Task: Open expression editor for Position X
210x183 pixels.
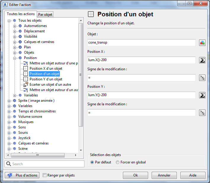Action: [x=202, y=60]
